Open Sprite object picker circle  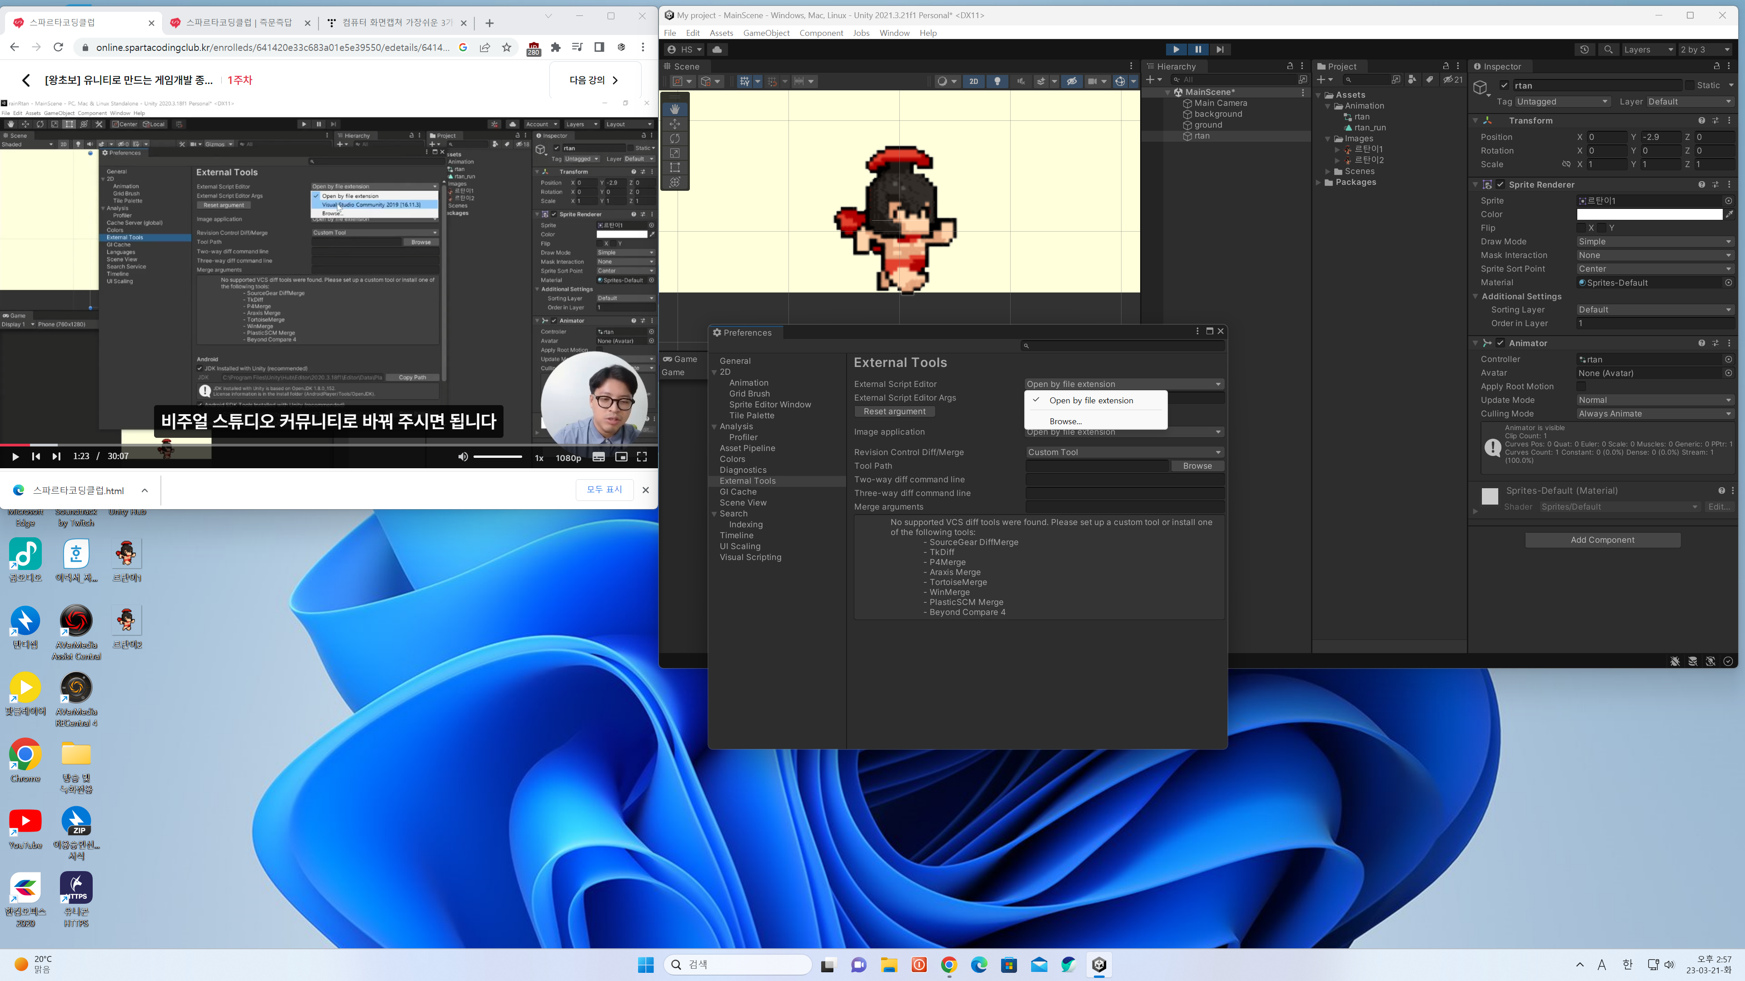1728,201
